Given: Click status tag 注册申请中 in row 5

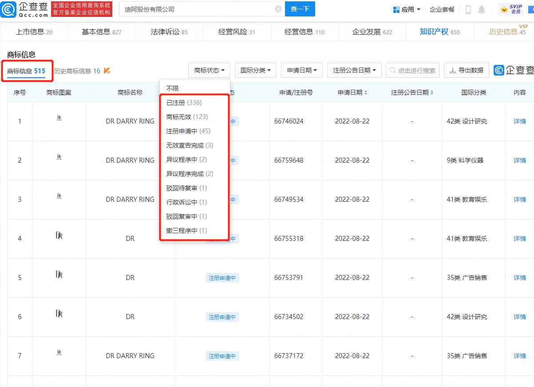Looking at the screenshot, I should tap(222, 278).
